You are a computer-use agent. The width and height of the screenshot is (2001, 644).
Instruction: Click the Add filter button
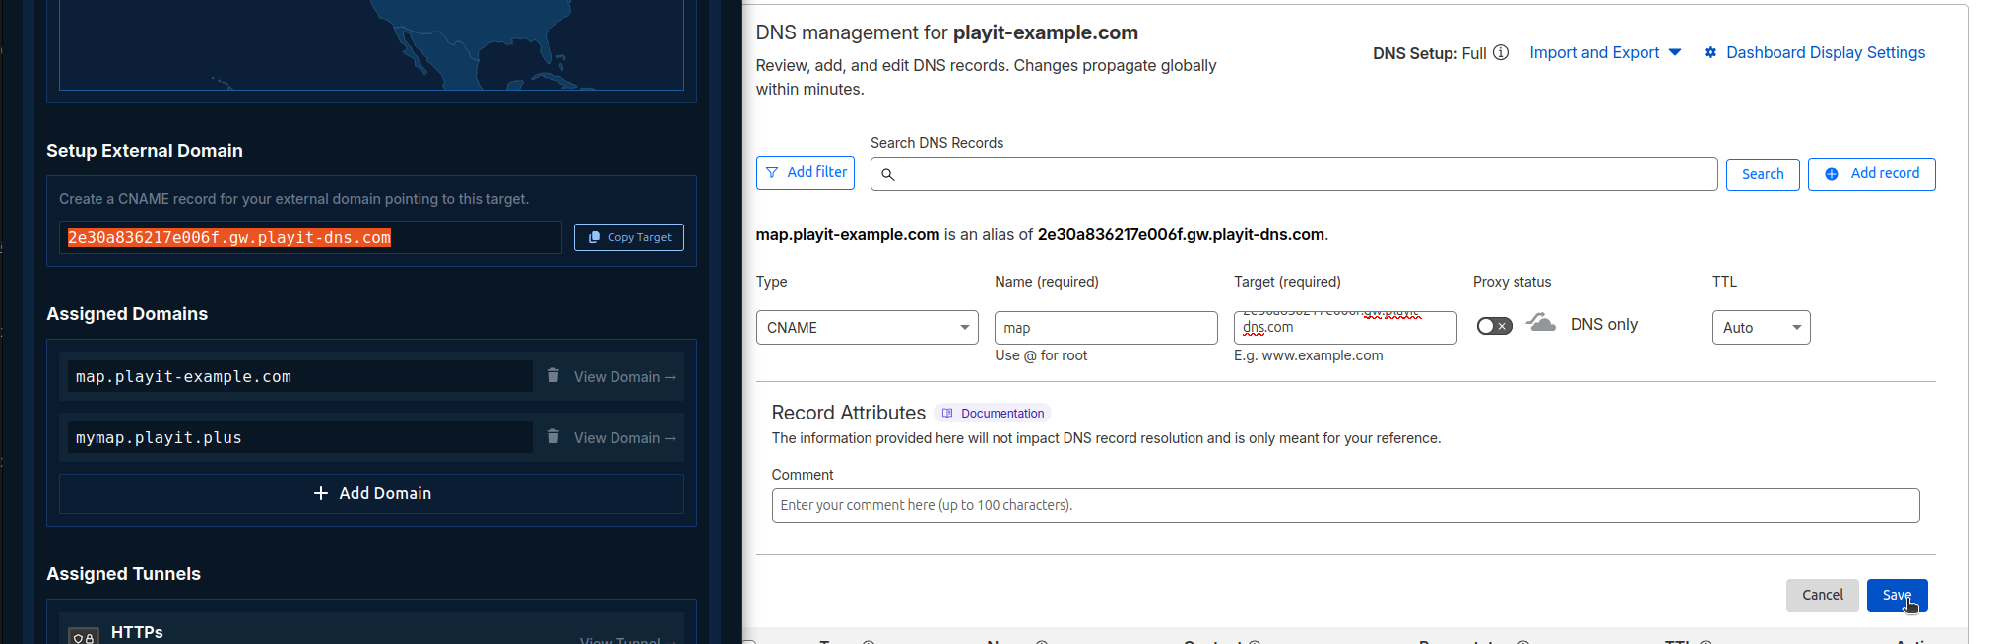[806, 172]
